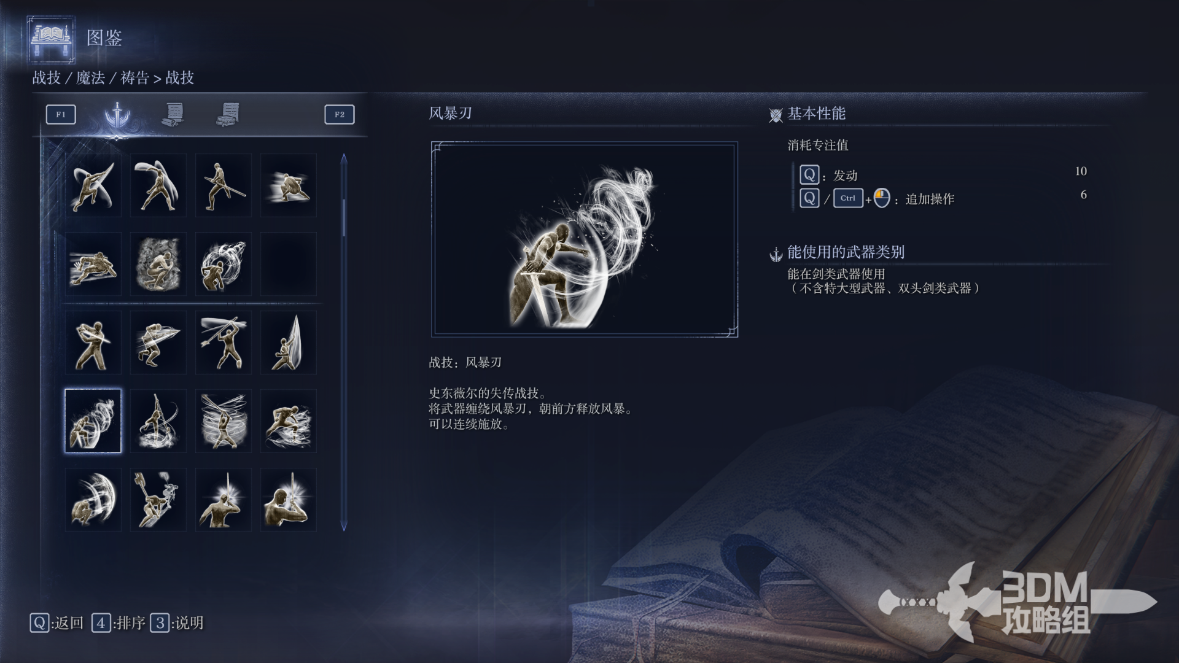Select the highlighted Storm Blade skill icon
This screenshot has width=1179, height=663.
[93, 421]
